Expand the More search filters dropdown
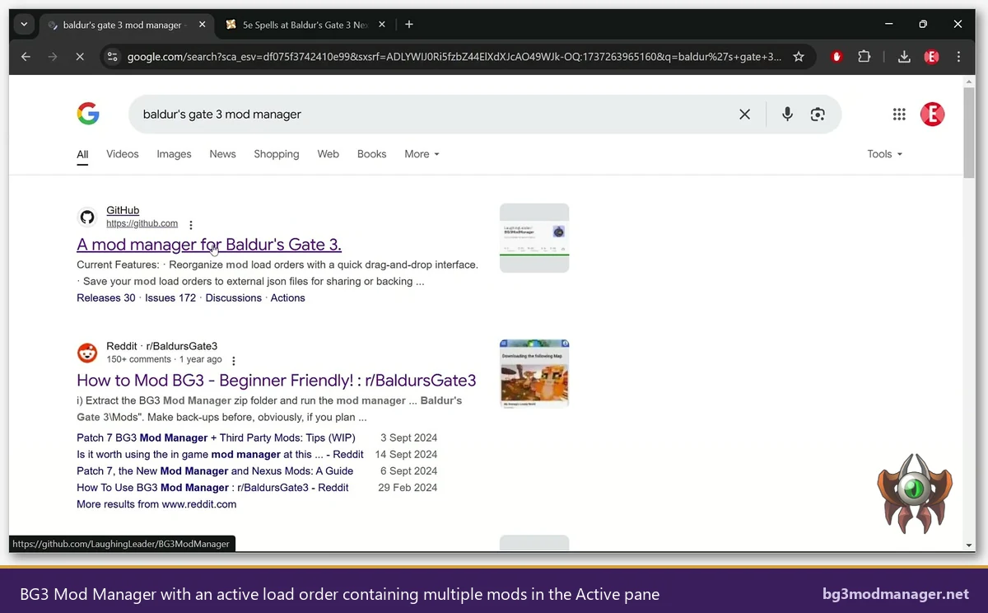 click(422, 154)
